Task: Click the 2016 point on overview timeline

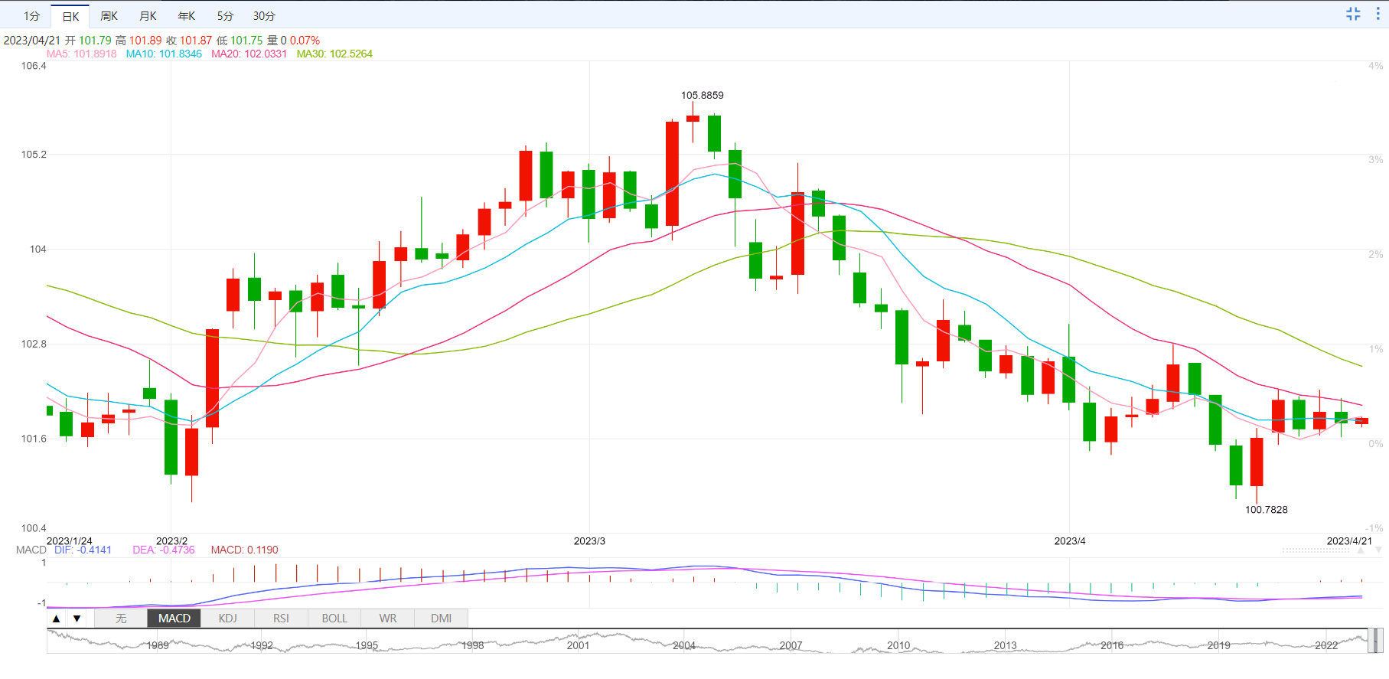Action: click(x=1112, y=645)
